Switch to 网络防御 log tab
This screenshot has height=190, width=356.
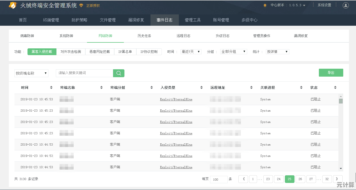(x=105, y=36)
